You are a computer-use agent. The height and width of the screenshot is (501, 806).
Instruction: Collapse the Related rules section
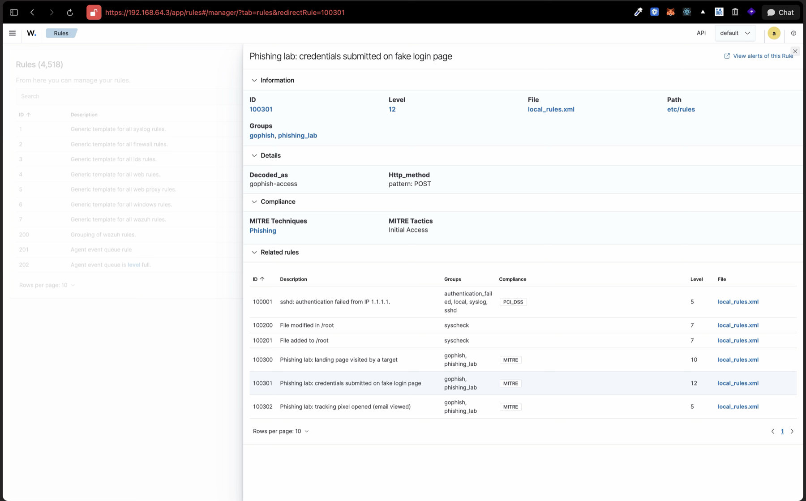[254, 253]
